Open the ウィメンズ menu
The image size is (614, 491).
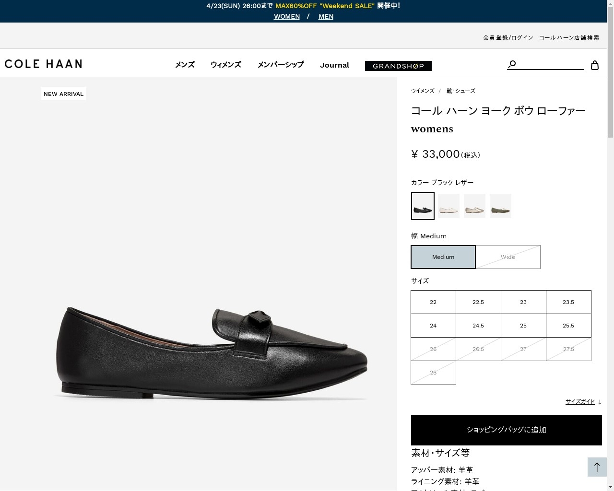coord(226,65)
